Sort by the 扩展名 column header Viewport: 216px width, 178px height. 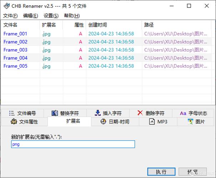tap(51, 25)
